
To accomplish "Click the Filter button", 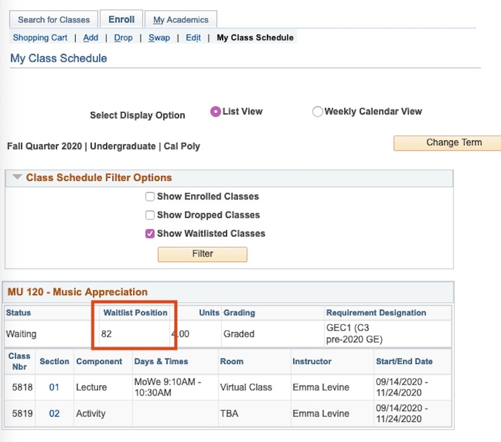I will pyautogui.click(x=203, y=254).
